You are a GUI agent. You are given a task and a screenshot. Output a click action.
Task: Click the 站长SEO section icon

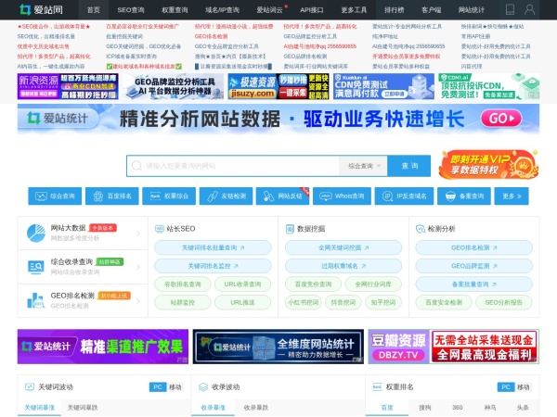pyautogui.click(x=160, y=229)
